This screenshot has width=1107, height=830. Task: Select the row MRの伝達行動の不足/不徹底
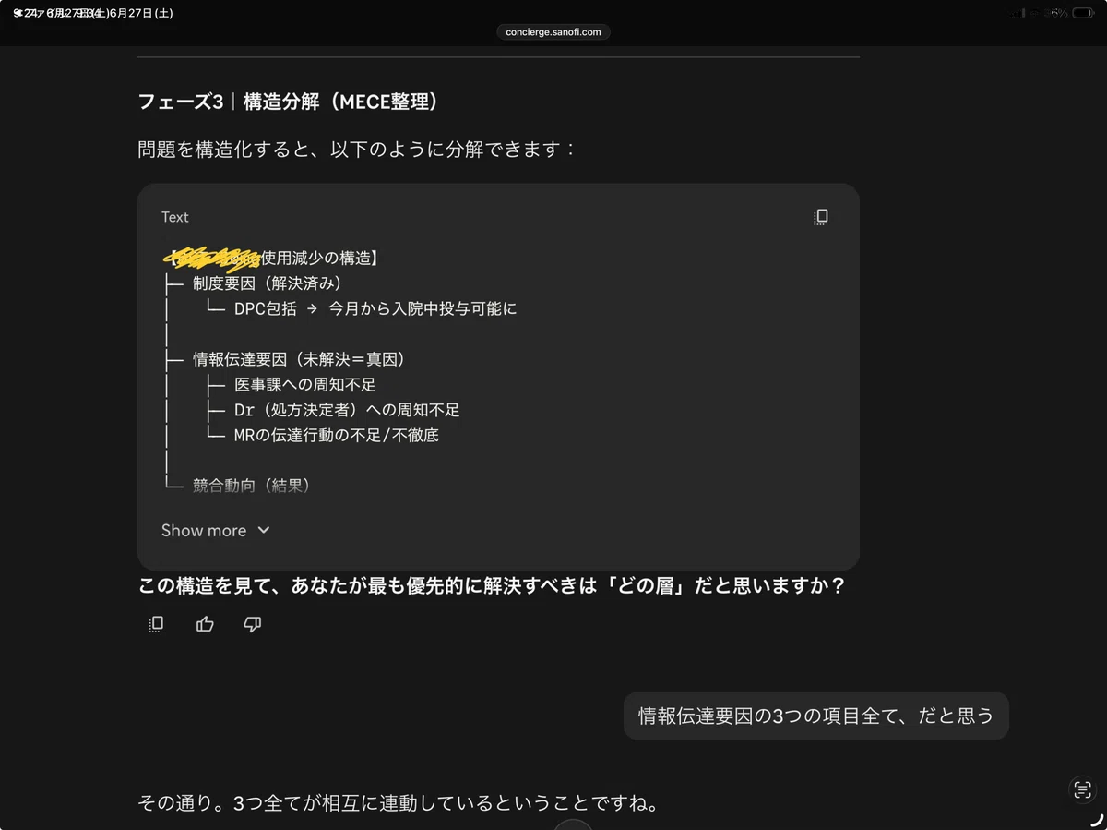(x=336, y=435)
